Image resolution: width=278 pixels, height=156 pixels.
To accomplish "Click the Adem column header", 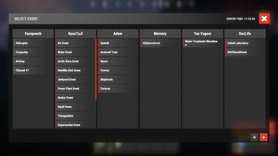I will [118, 34].
